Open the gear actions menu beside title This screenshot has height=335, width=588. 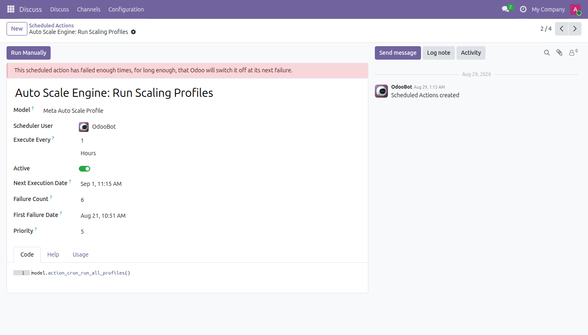(133, 32)
